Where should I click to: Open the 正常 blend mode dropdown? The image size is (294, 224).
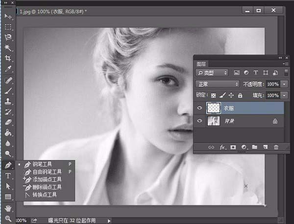(x=217, y=84)
